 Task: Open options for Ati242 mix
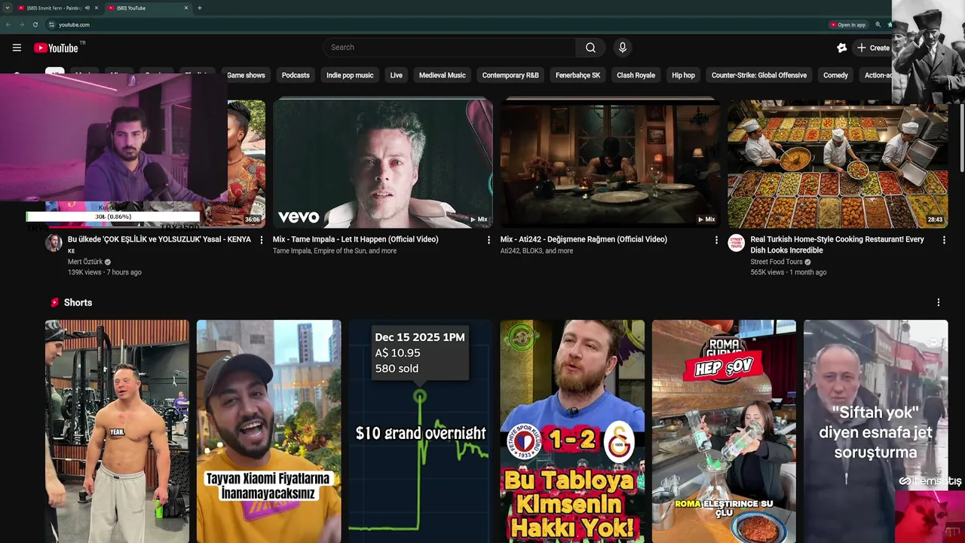click(x=716, y=240)
